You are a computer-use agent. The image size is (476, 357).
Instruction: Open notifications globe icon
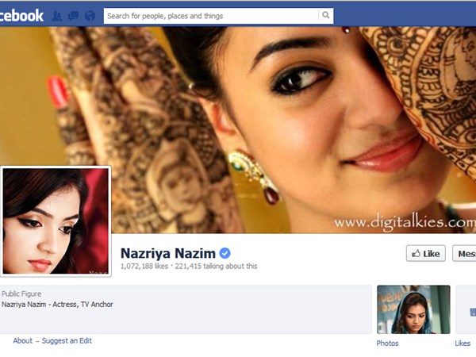(90, 16)
